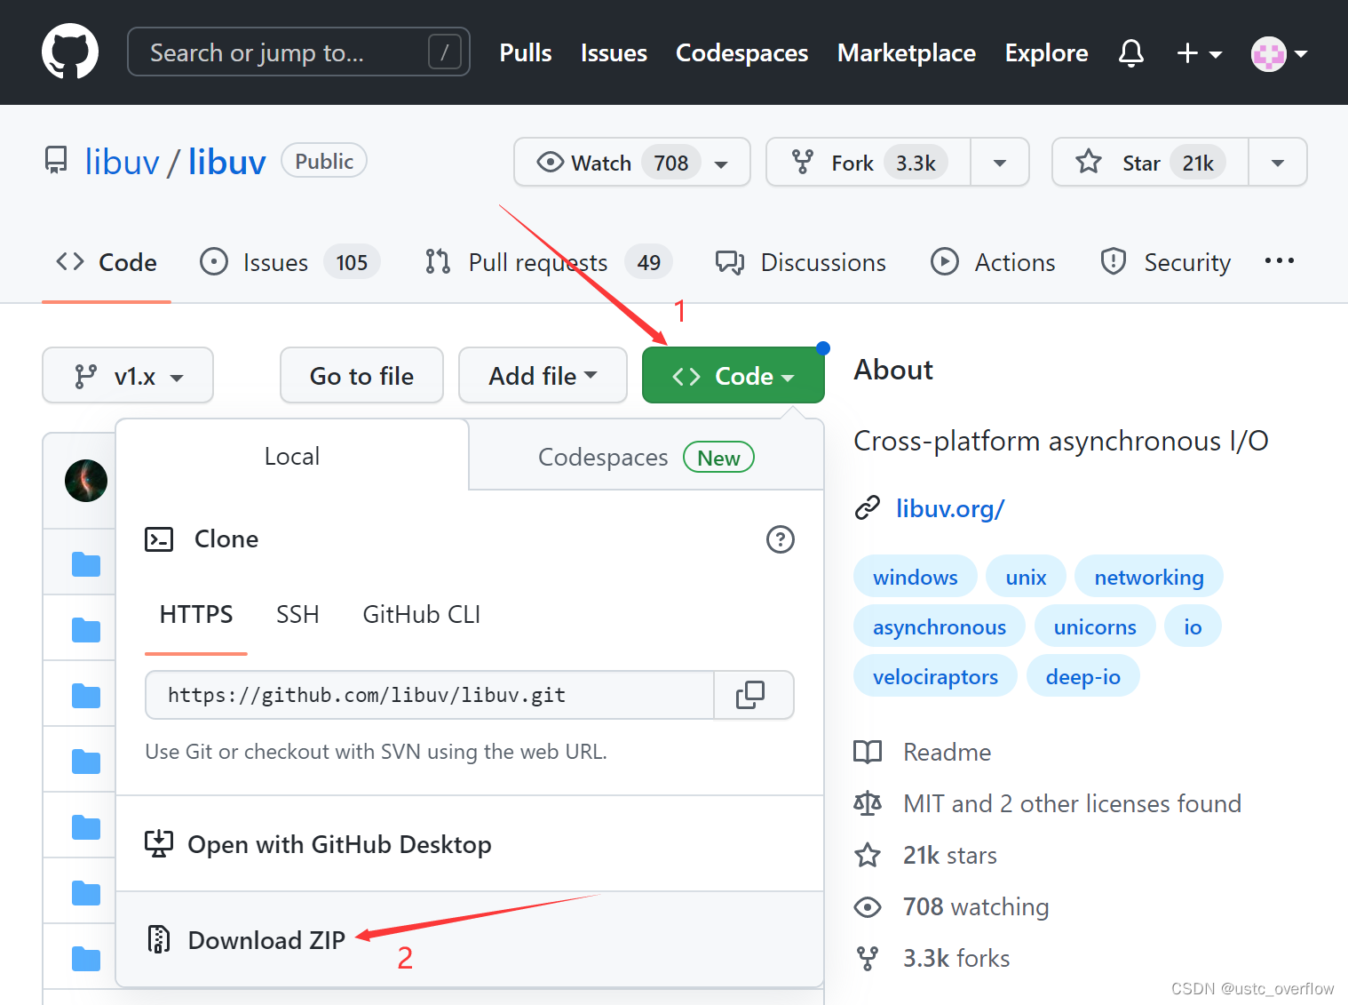Image resolution: width=1348 pixels, height=1005 pixels.
Task: Expand the Watch options caret
Action: point(722,164)
